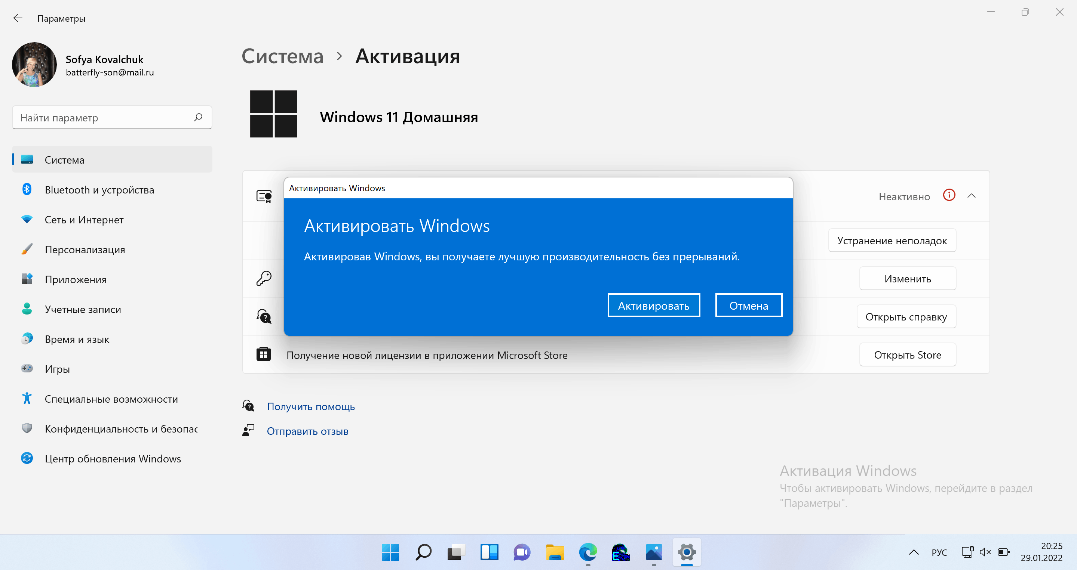Open the Получить помощь link
The image size is (1077, 570).
point(311,406)
